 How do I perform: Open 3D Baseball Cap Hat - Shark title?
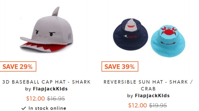tap(47, 82)
